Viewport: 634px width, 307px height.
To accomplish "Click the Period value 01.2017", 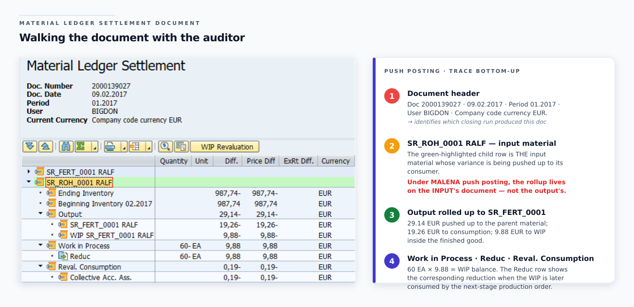I will pyautogui.click(x=104, y=103).
